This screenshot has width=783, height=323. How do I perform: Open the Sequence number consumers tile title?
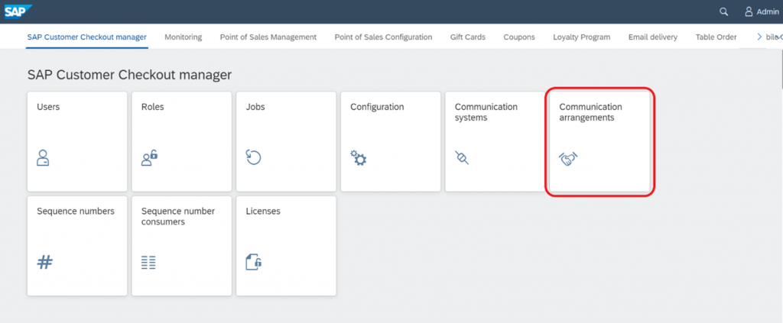(177, 216)
